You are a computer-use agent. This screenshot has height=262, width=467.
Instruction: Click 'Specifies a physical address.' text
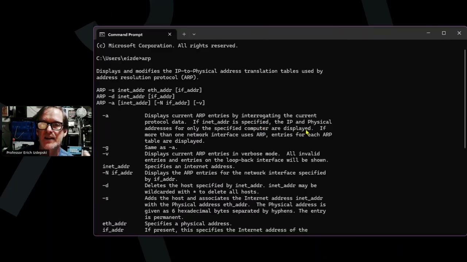[188, 223]
